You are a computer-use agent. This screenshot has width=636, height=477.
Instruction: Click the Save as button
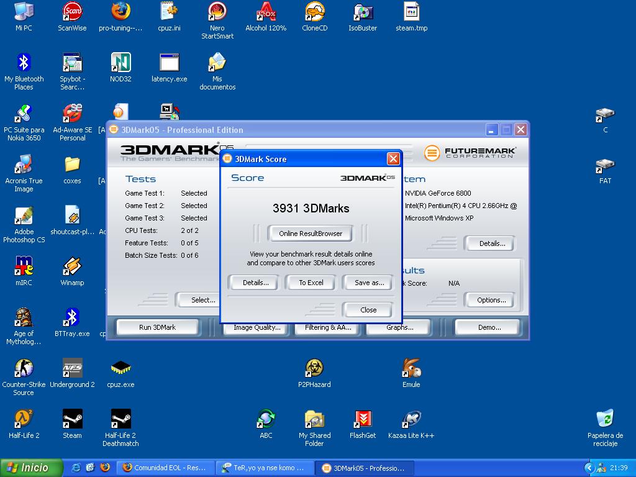pyautogui.click(x=369, y=283)
